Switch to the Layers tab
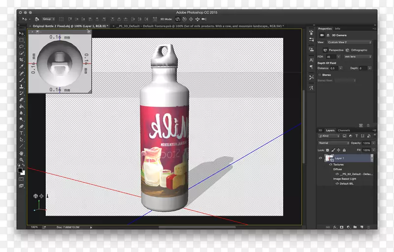 point(330,130)
